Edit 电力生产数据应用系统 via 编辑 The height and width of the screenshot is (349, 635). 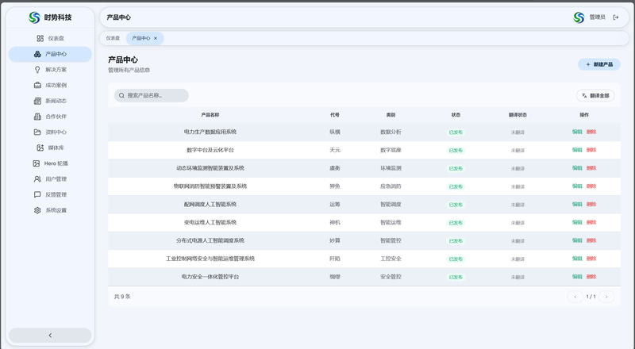point(577,132)
